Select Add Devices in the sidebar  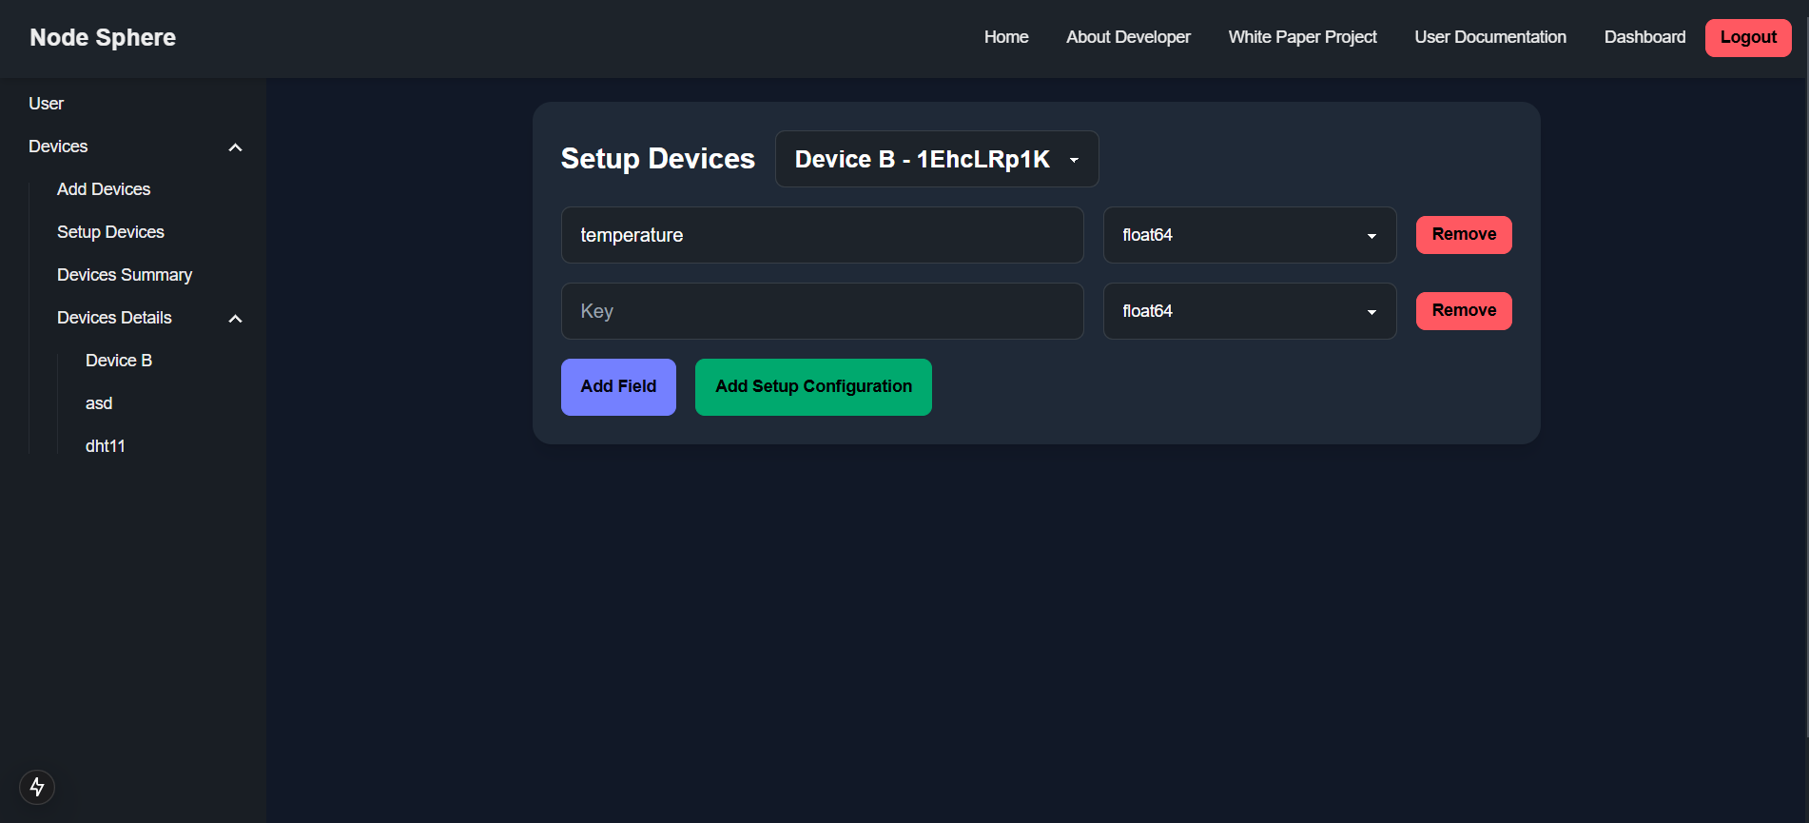(x=104, y=189)
